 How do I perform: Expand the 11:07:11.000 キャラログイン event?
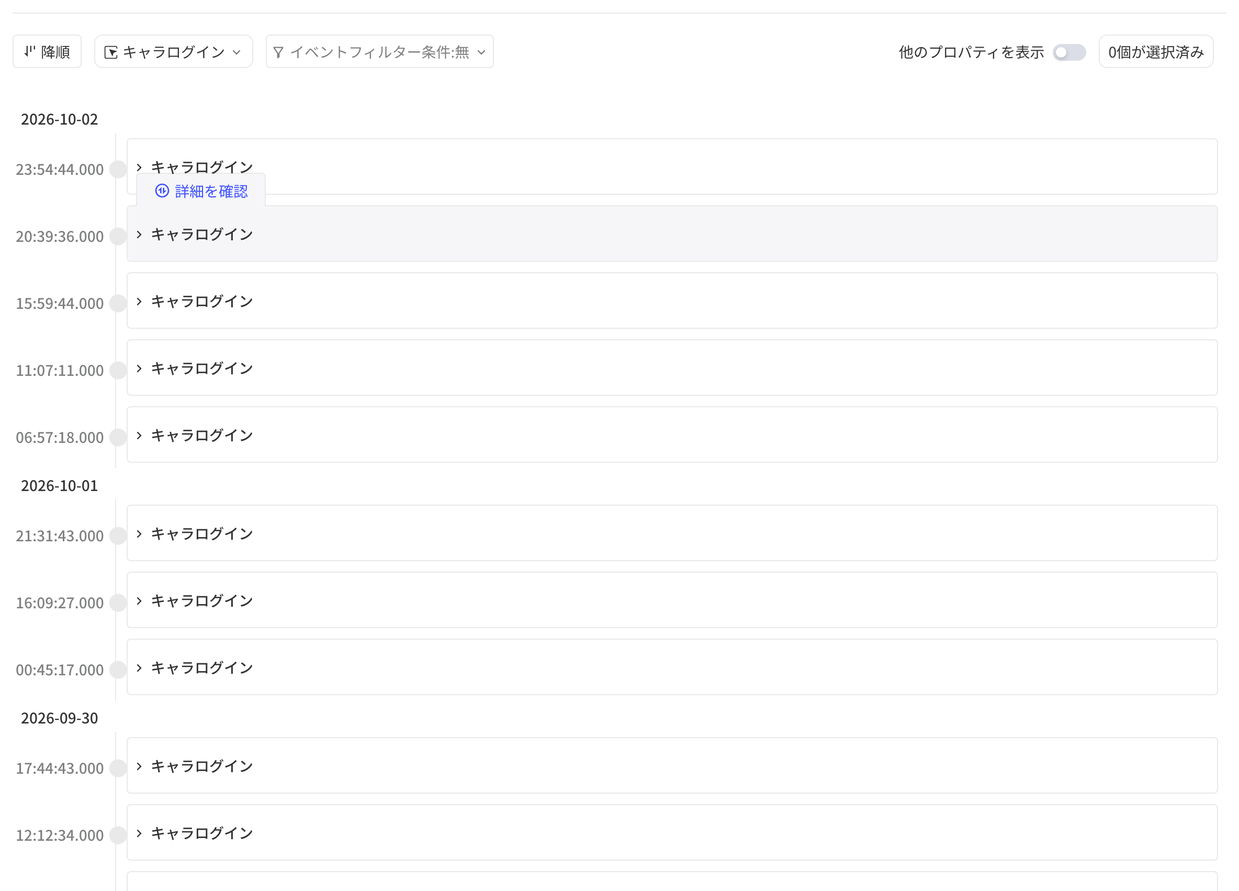coord(139,369)
